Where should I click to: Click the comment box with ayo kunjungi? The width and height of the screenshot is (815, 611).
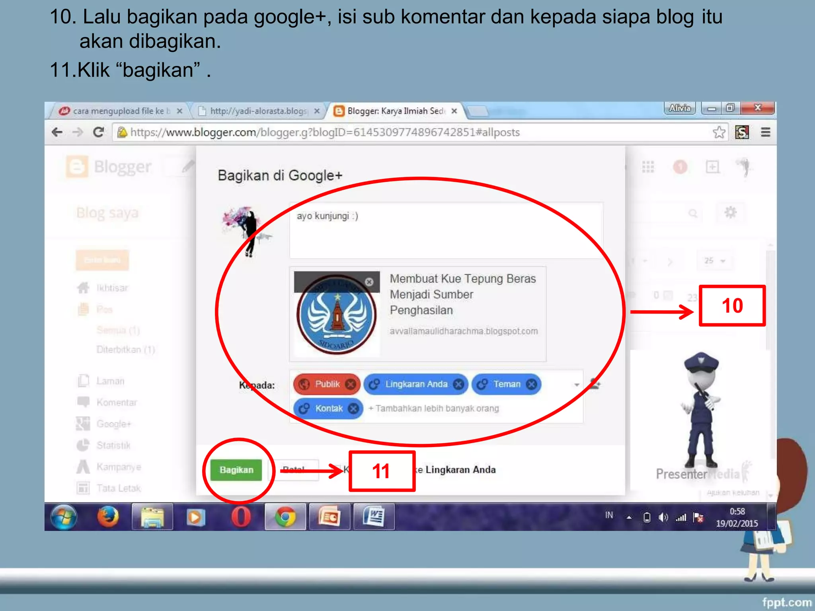click(446, 231)
